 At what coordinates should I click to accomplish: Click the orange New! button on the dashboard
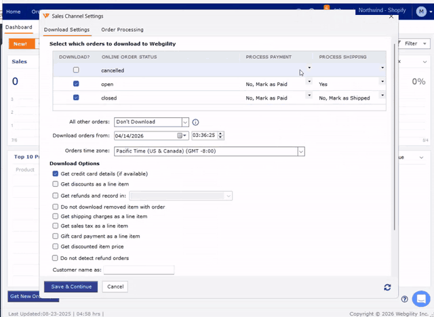21,43
